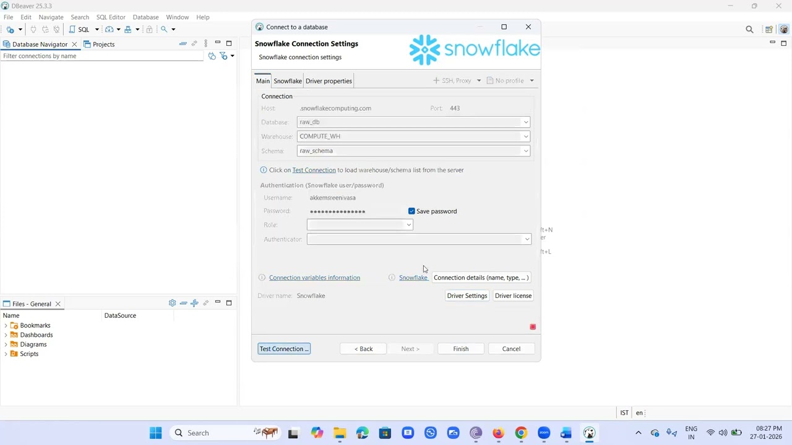Viewport: 792px width, 445px height.
Task: Open File Explorer from taskbar
Action: (x=340, y=433)
